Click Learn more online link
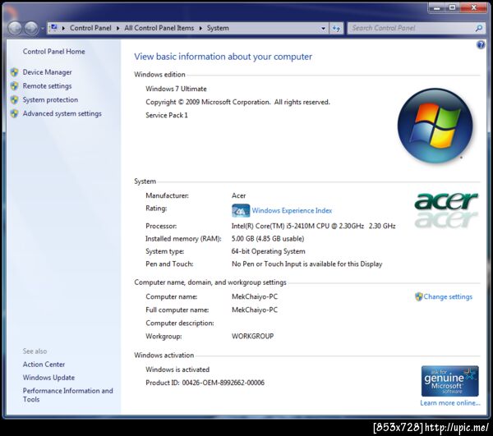The image size is (493, 436). pos(450,403)
